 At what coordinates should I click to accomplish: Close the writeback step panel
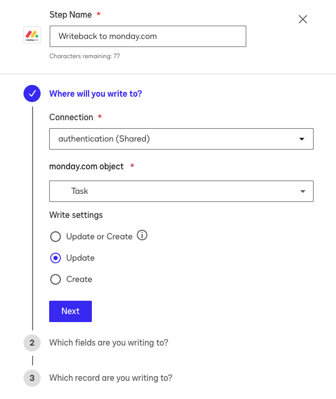click(x=303, y=20)
